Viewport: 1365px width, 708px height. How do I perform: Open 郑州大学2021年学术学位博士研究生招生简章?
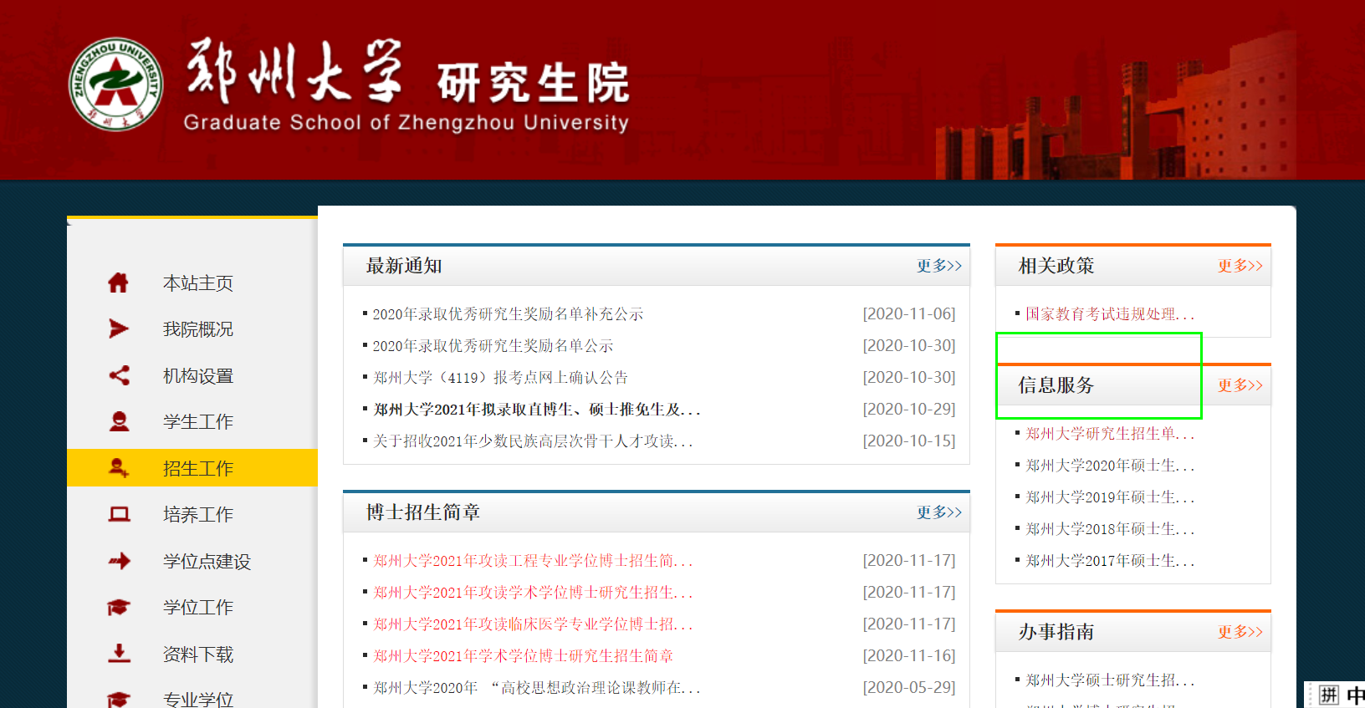(523, 656)
